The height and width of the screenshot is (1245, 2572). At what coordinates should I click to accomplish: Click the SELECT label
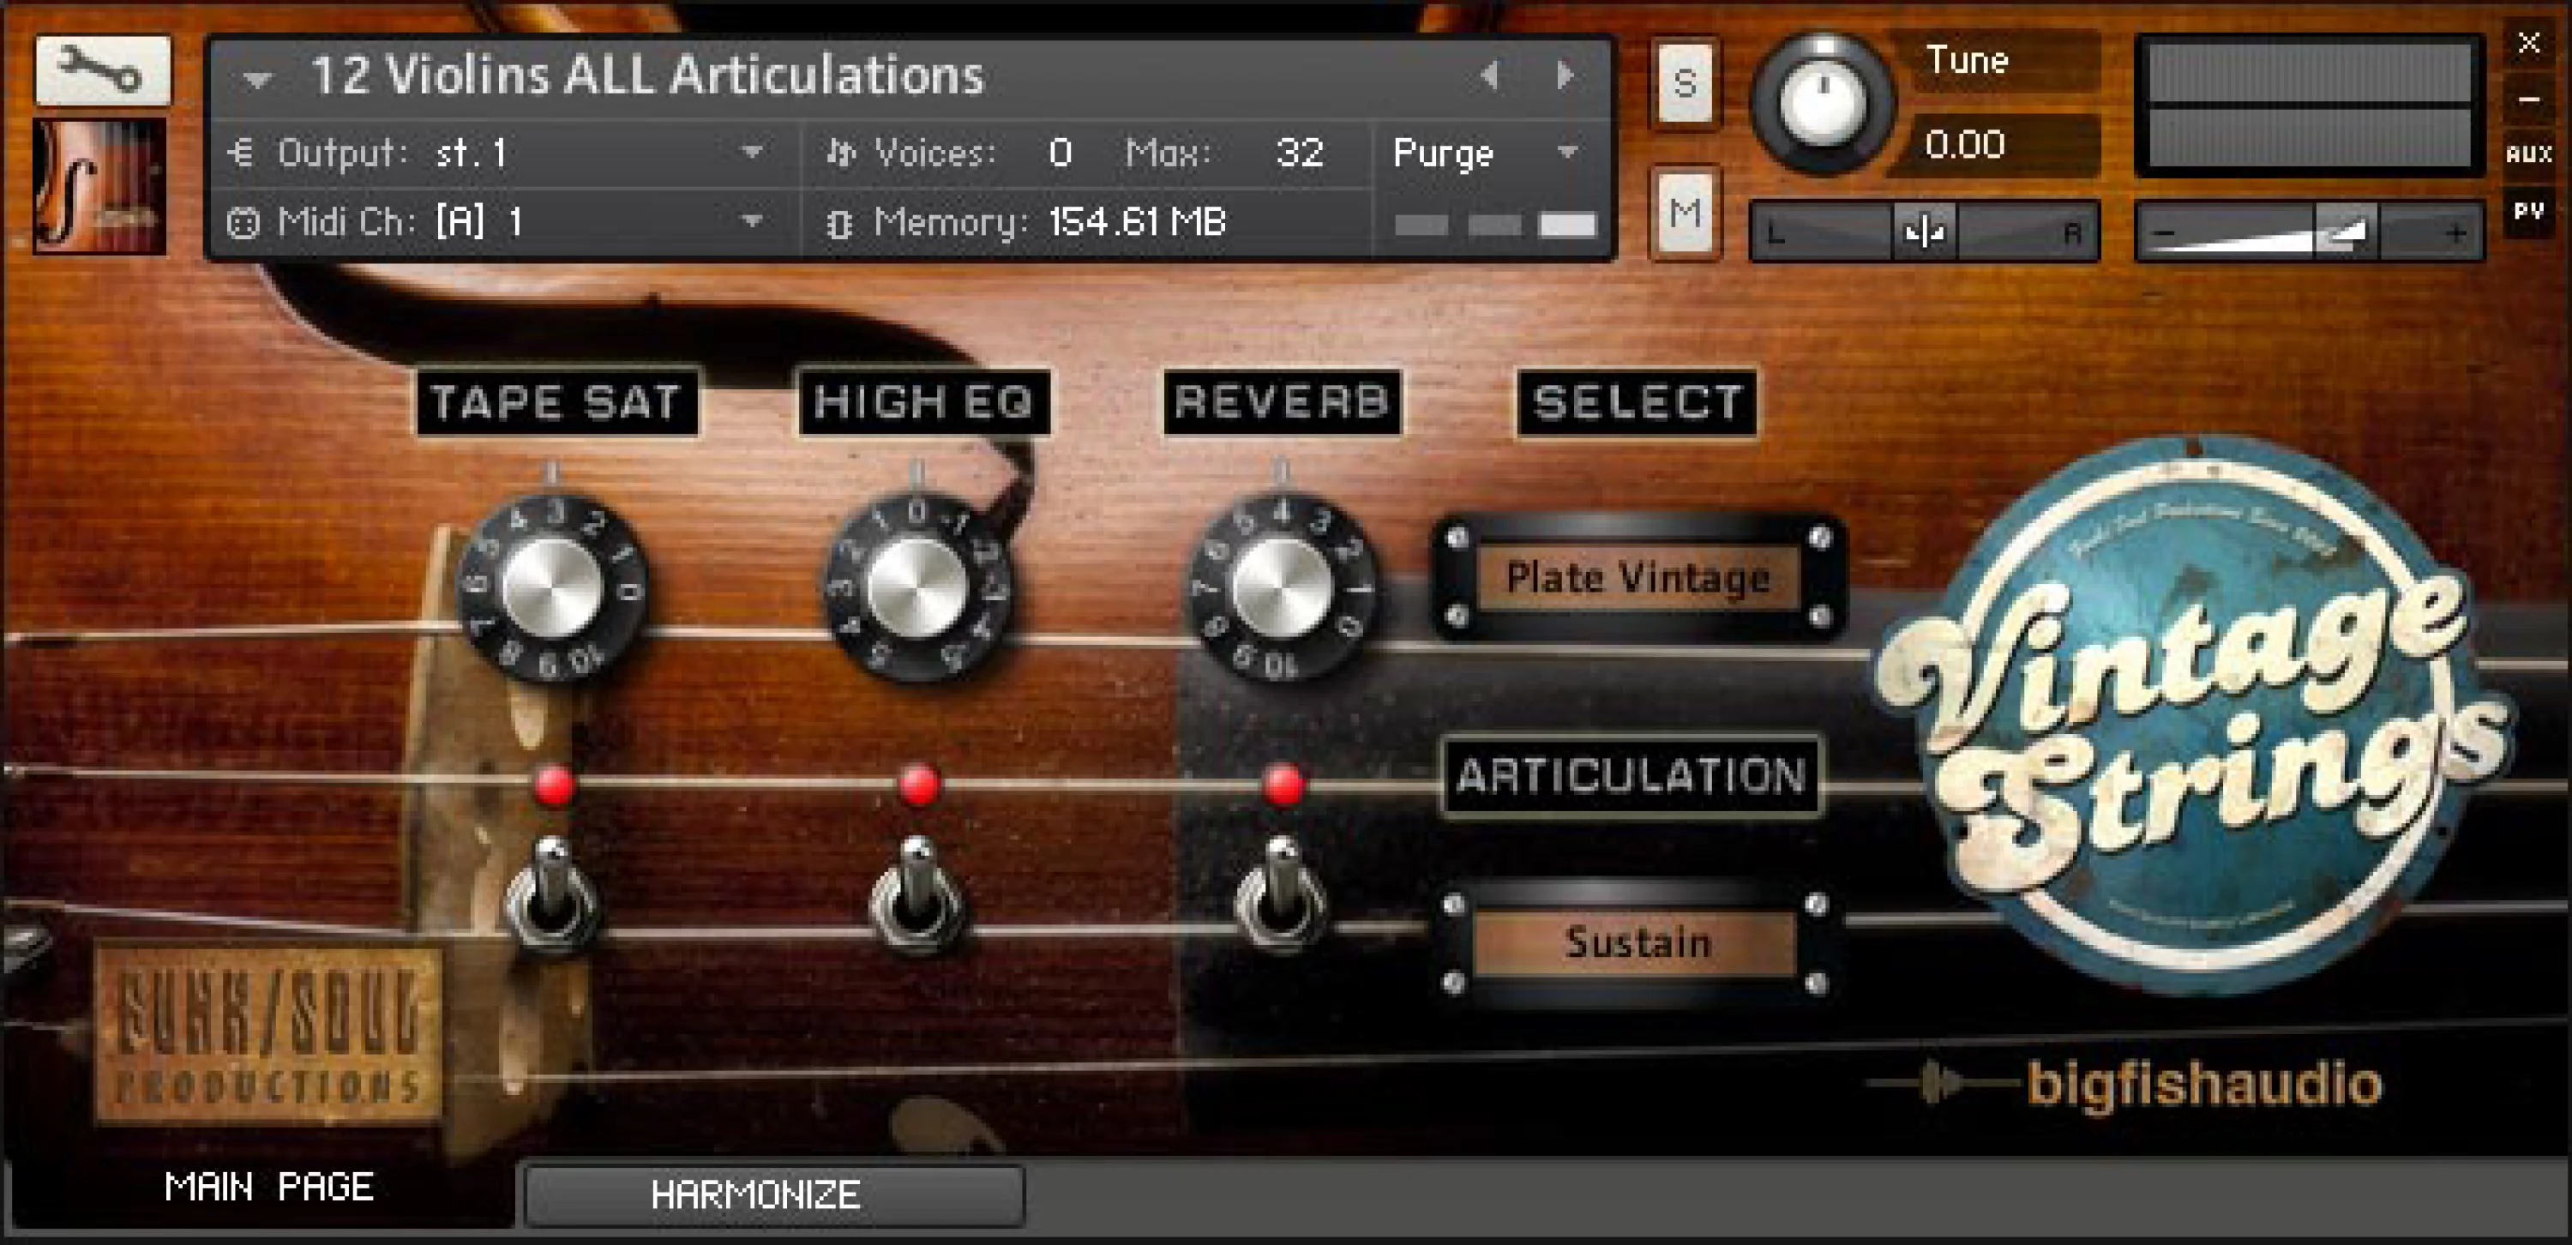point(1638,402)
